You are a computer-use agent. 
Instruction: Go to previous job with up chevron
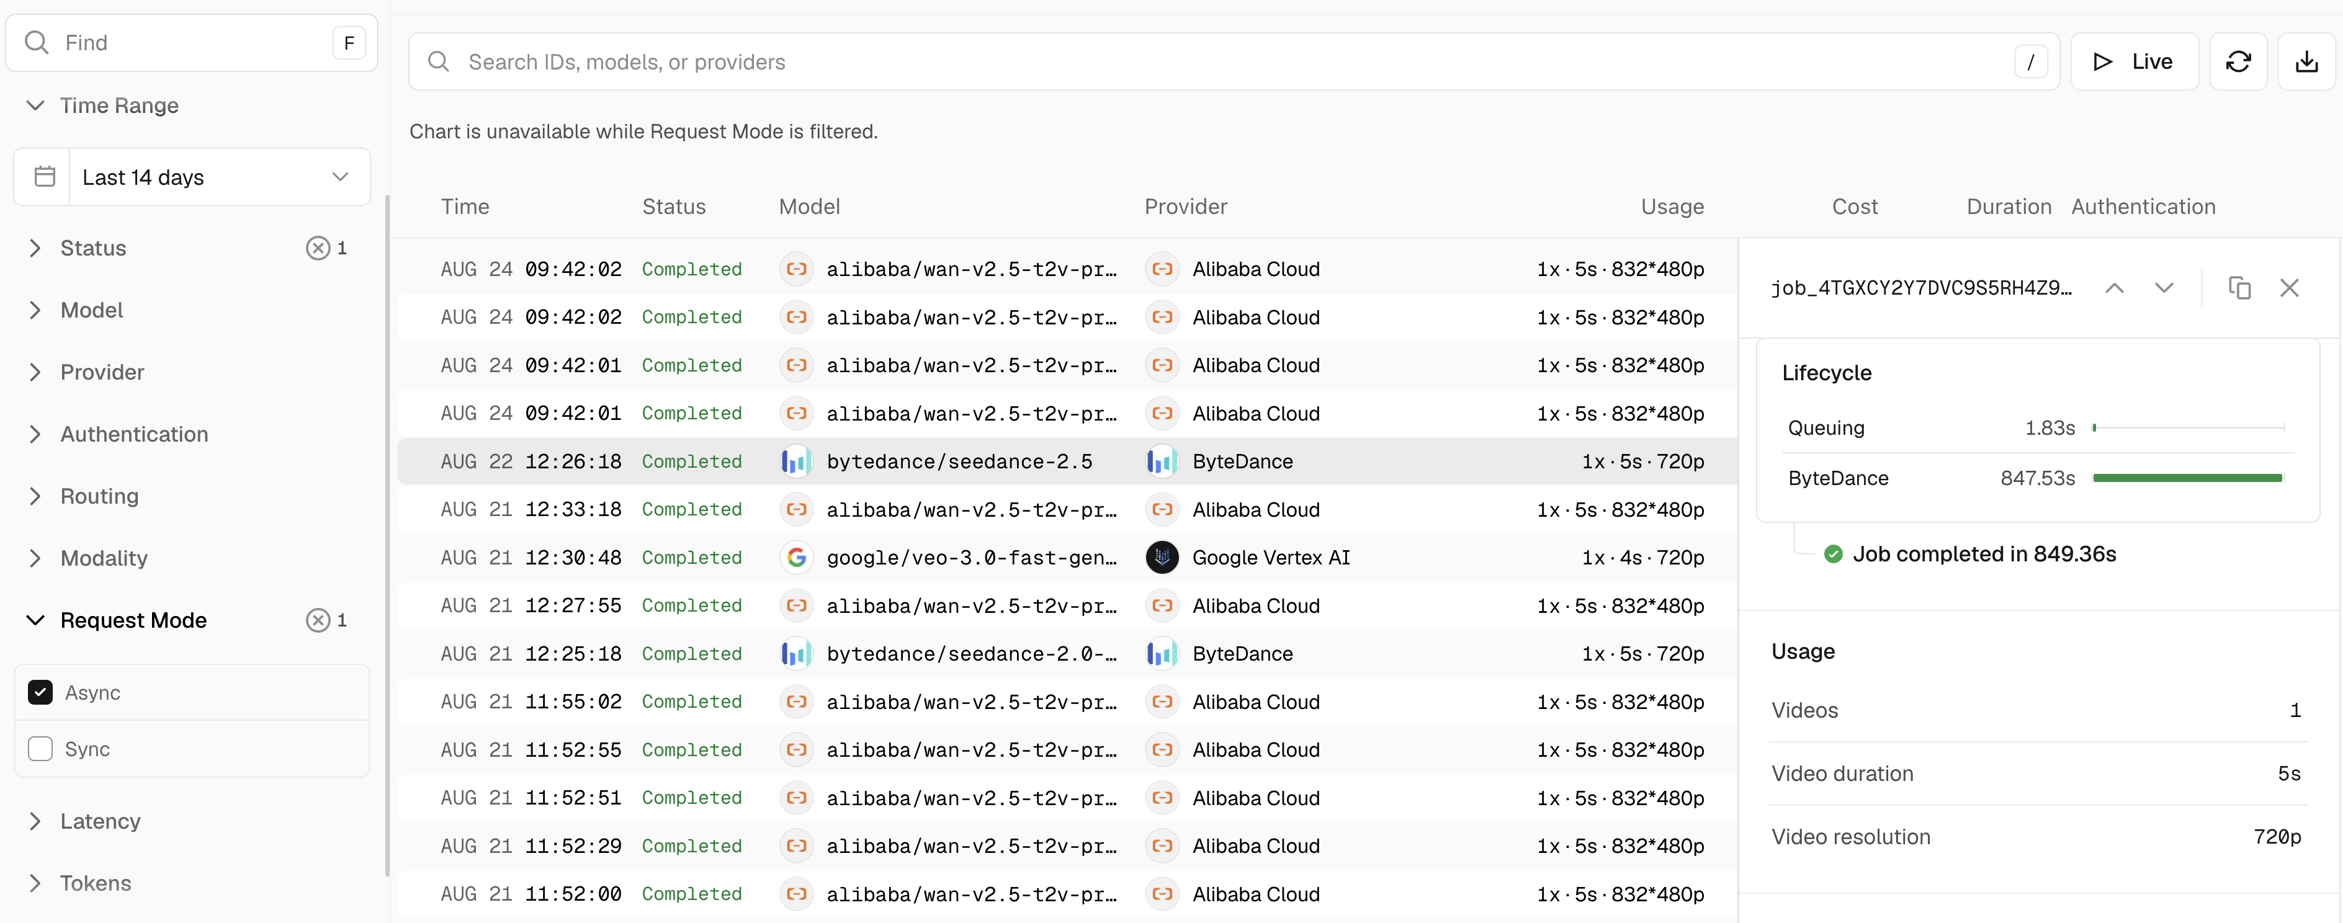pos(2115,288)
